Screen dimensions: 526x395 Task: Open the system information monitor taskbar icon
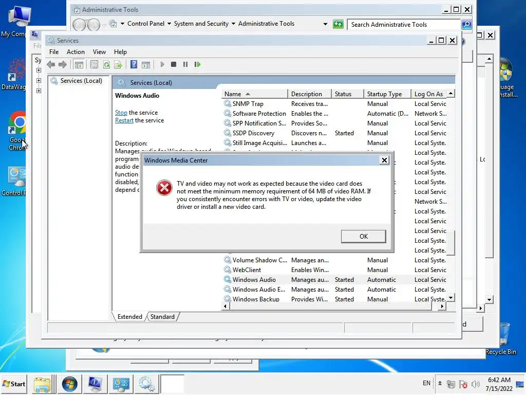point(95,384)
